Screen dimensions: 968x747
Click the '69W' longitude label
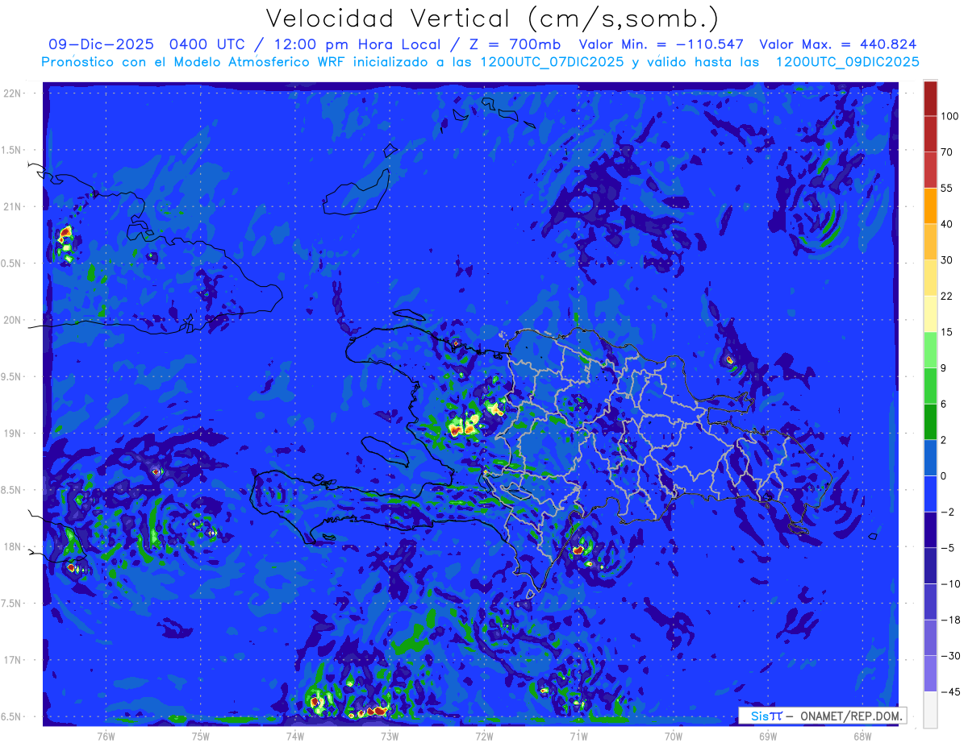coord(768,736)
